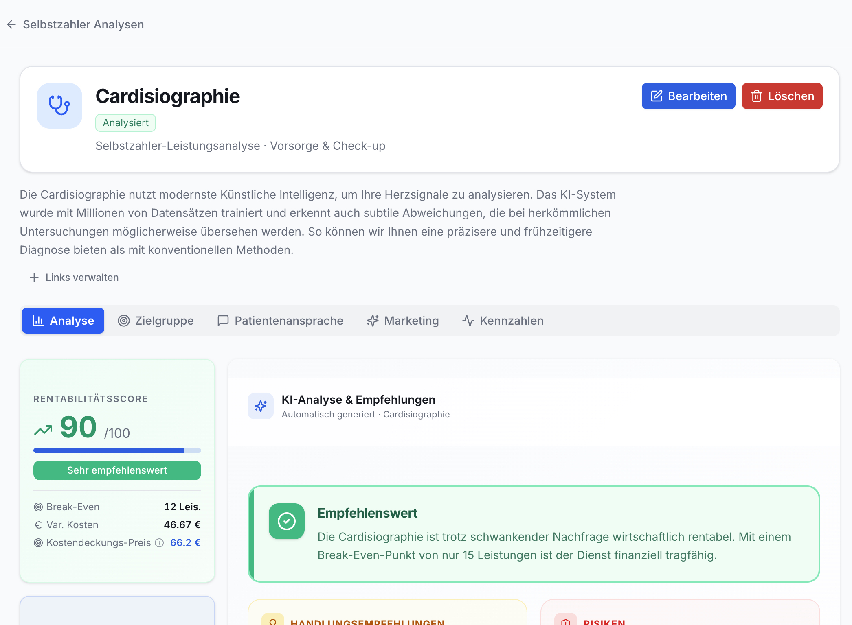The width and height of the screenshot is (852, 625).
Task: Click the target icon beside Break-Even
Action: 38,507
